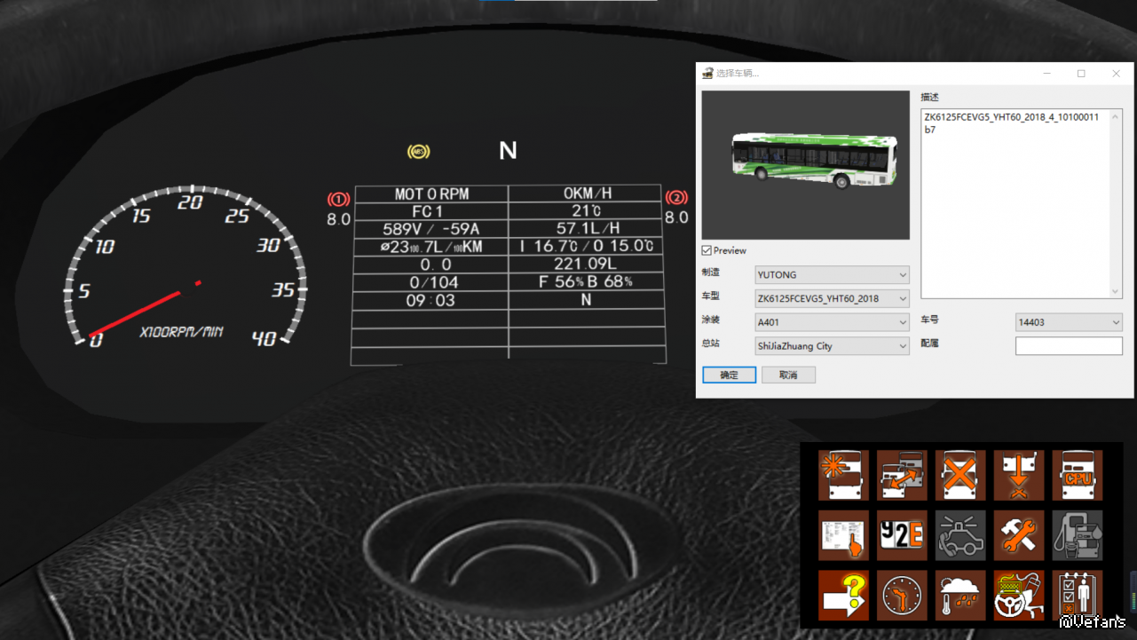Open the 14403 vehicle number dropdown
The width and height of the screenshot is (1137, 640).
tap(1069, 322)
